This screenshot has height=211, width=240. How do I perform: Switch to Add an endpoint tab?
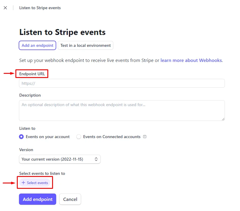click(38, 45)
